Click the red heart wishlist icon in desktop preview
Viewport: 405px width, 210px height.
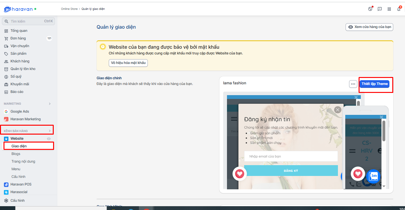tap(240, 174)
